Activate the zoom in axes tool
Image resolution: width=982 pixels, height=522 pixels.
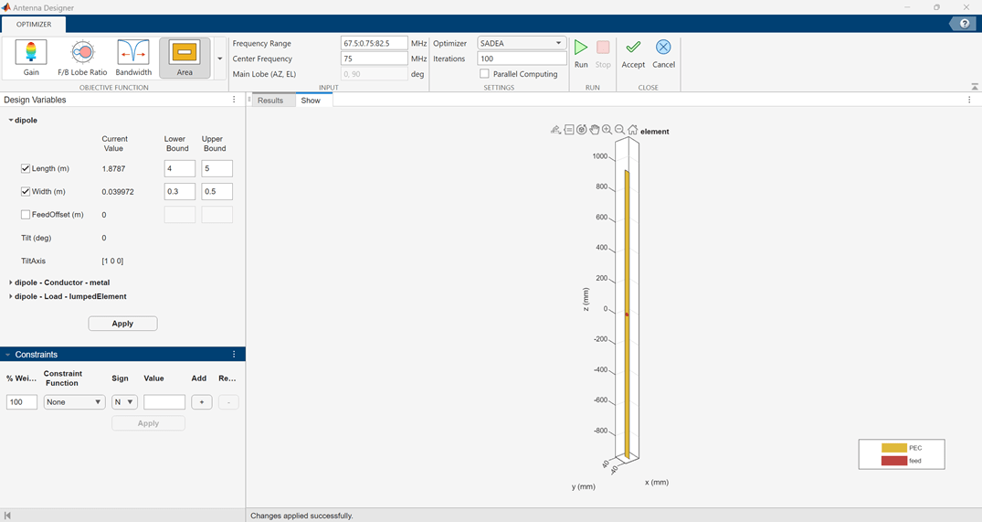coord(607,130)
